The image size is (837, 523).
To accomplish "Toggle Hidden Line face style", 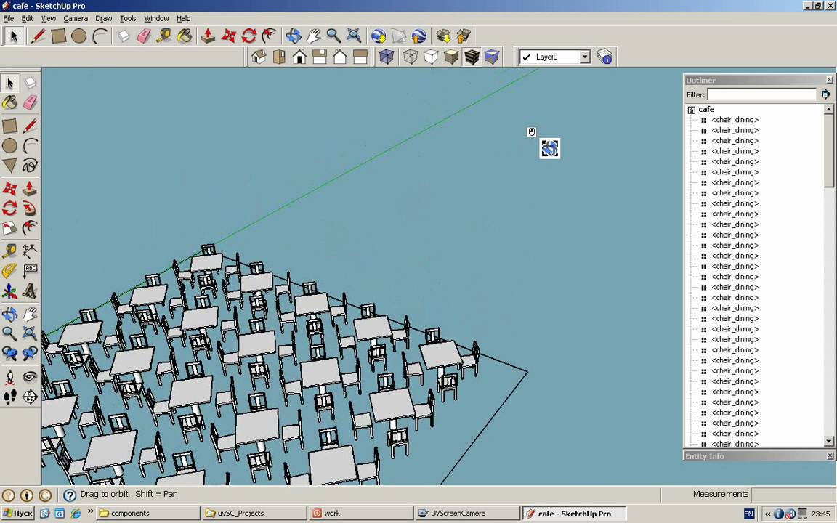I will point(430,57).
